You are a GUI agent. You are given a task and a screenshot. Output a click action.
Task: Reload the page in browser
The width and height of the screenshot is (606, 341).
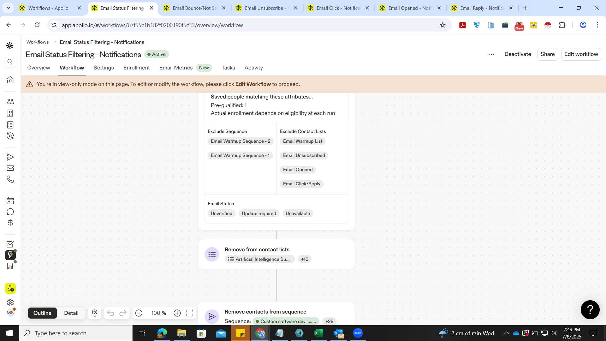click(37, 25)
